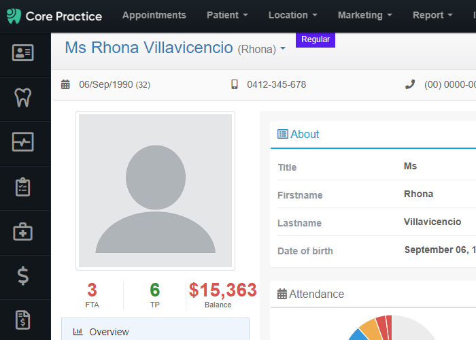
Task: Click the patient profile photo placeholder
Action: pyautogui.click(x=156, y=190)
